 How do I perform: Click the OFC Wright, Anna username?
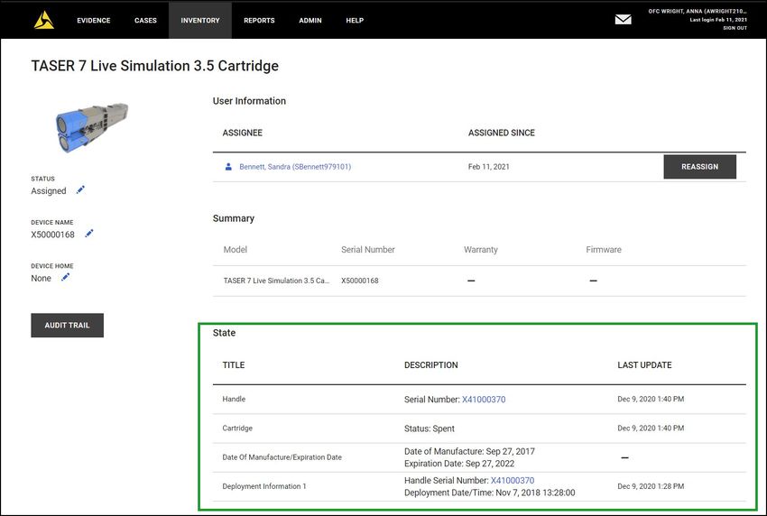[698, 11]
